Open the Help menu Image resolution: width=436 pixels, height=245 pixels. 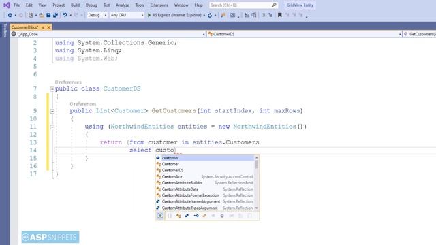coord(198,5)
